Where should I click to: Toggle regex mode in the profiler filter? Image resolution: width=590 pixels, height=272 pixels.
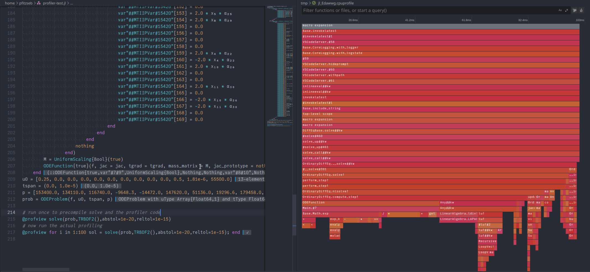click(x=567, y=10)
